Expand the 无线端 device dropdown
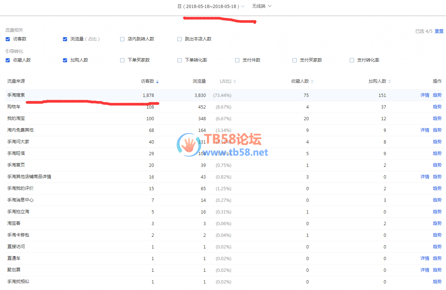The height and width of the screenshot is (290, 446). tap(262, 6)
